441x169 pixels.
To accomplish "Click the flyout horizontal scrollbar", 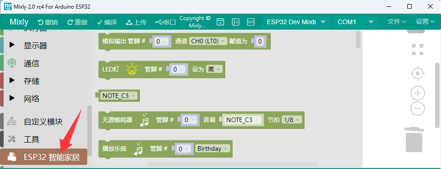I will point(233,164).
